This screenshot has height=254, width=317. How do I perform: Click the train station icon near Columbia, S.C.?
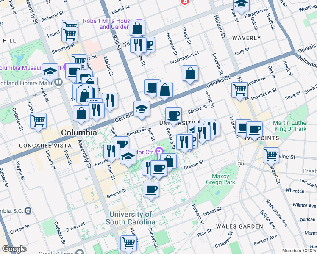(x=28, y=211)
